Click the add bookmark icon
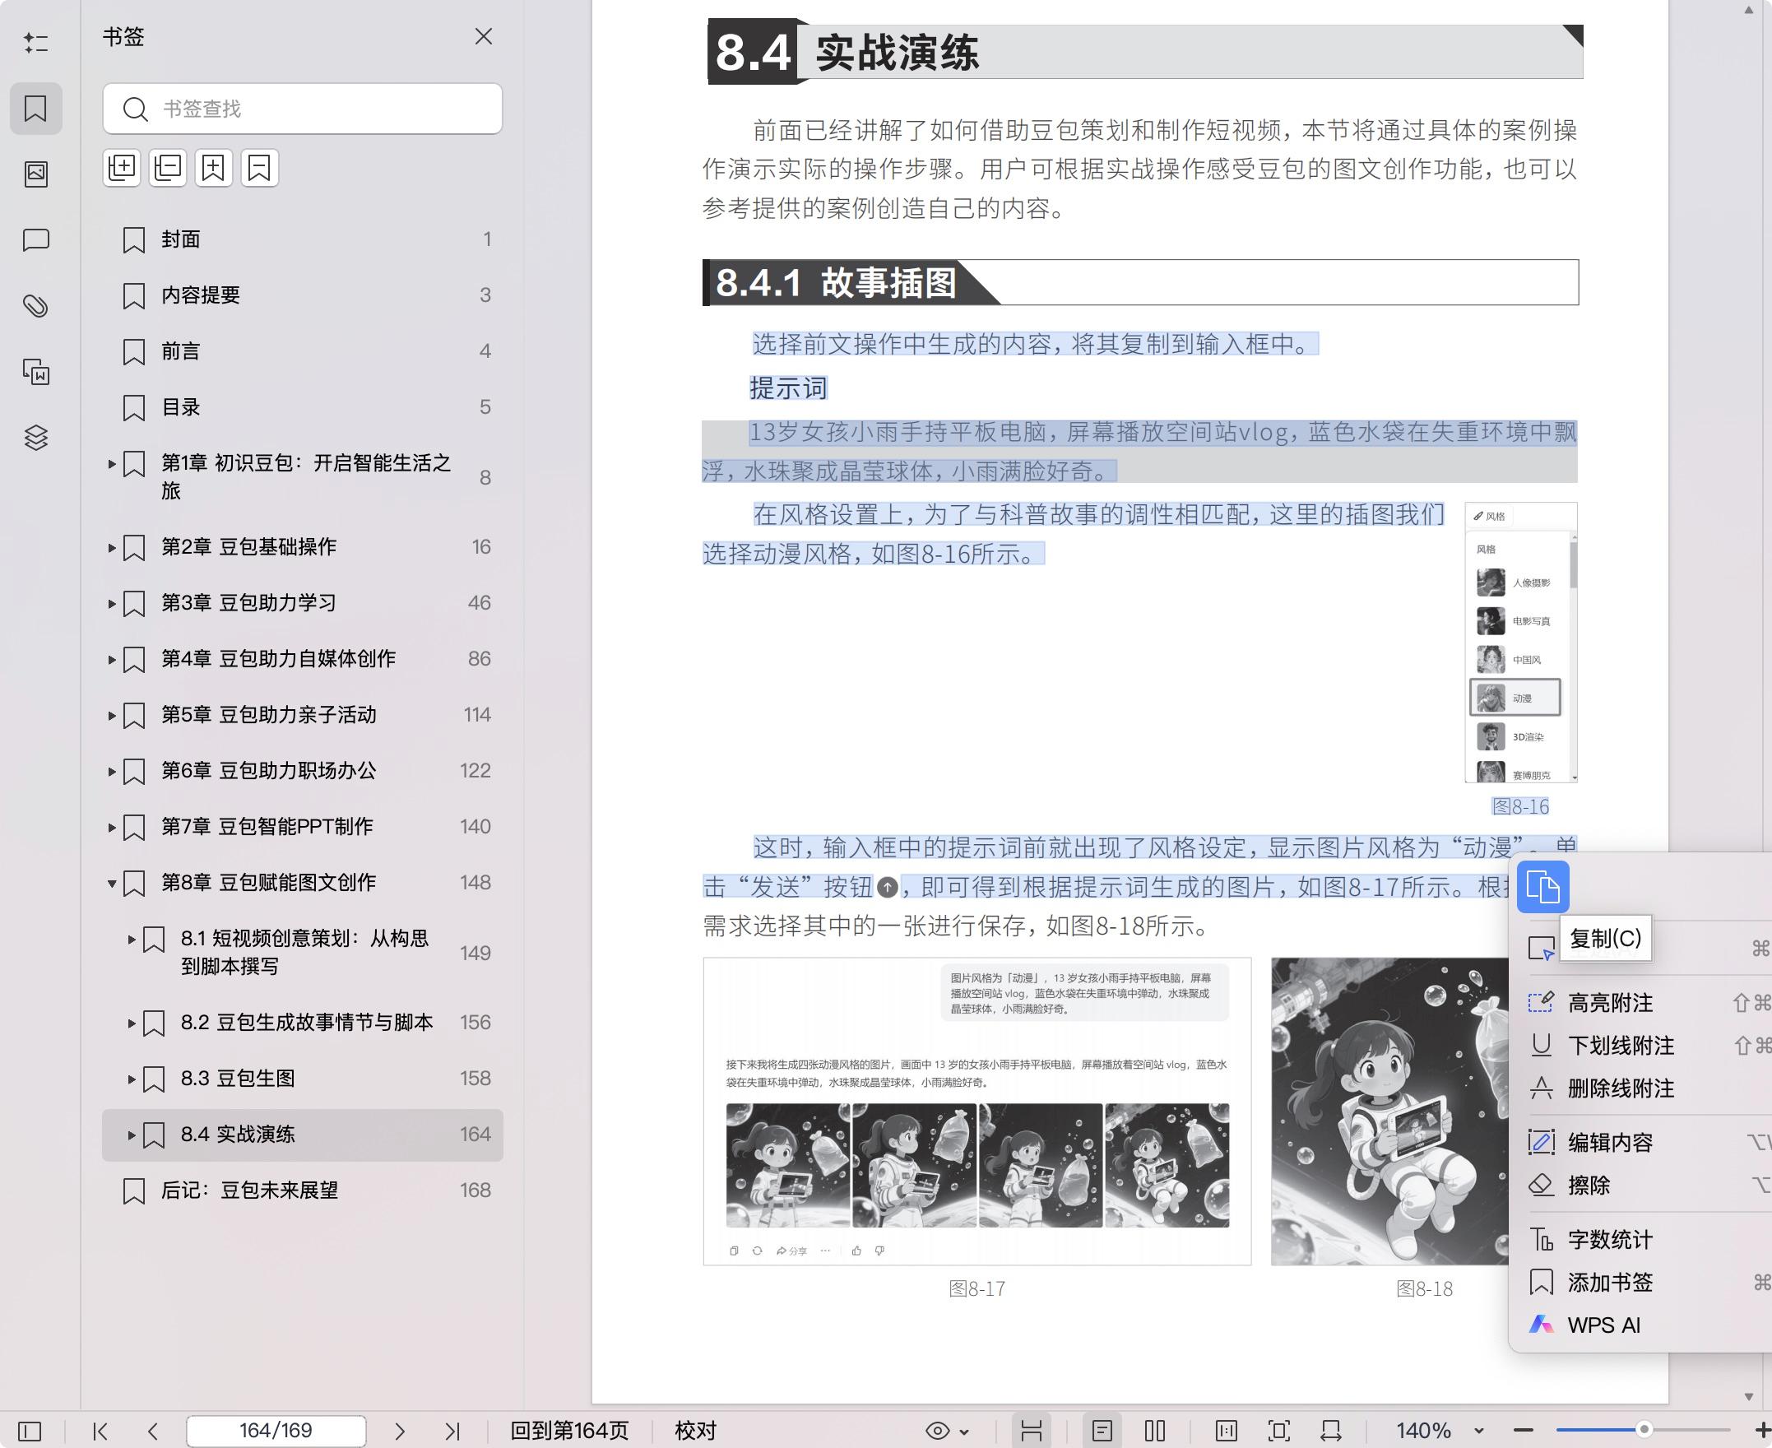 click(x=213, y=168)
